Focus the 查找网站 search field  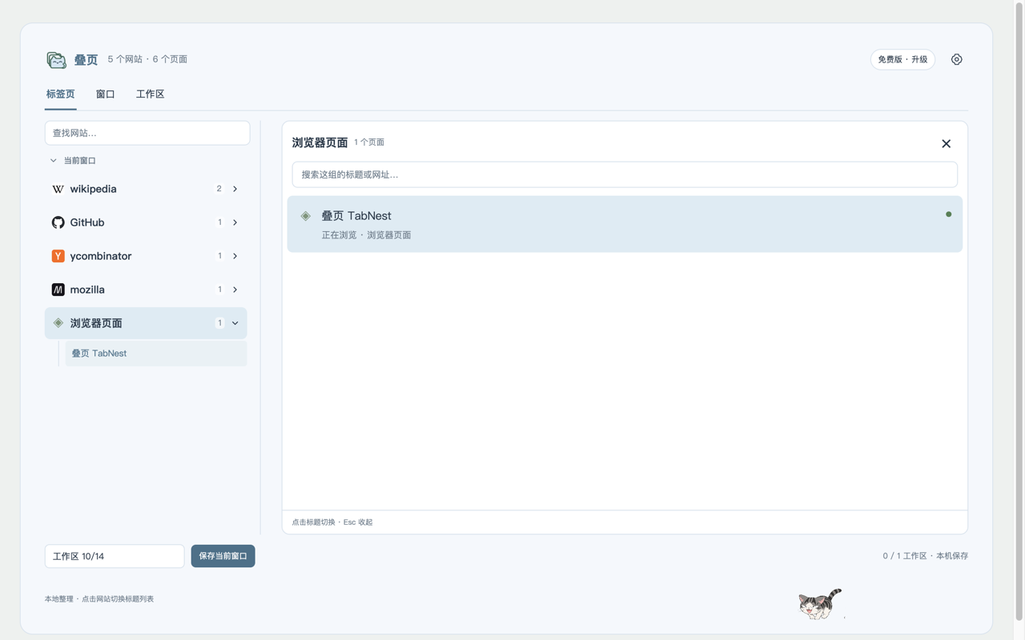click(x=147, y=133)
